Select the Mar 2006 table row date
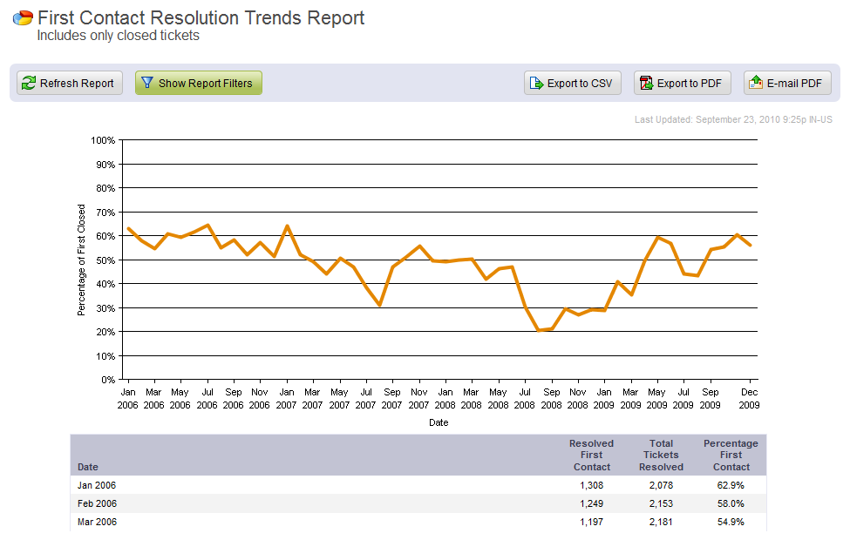This screenshot has height=540, width=850. 97,522
